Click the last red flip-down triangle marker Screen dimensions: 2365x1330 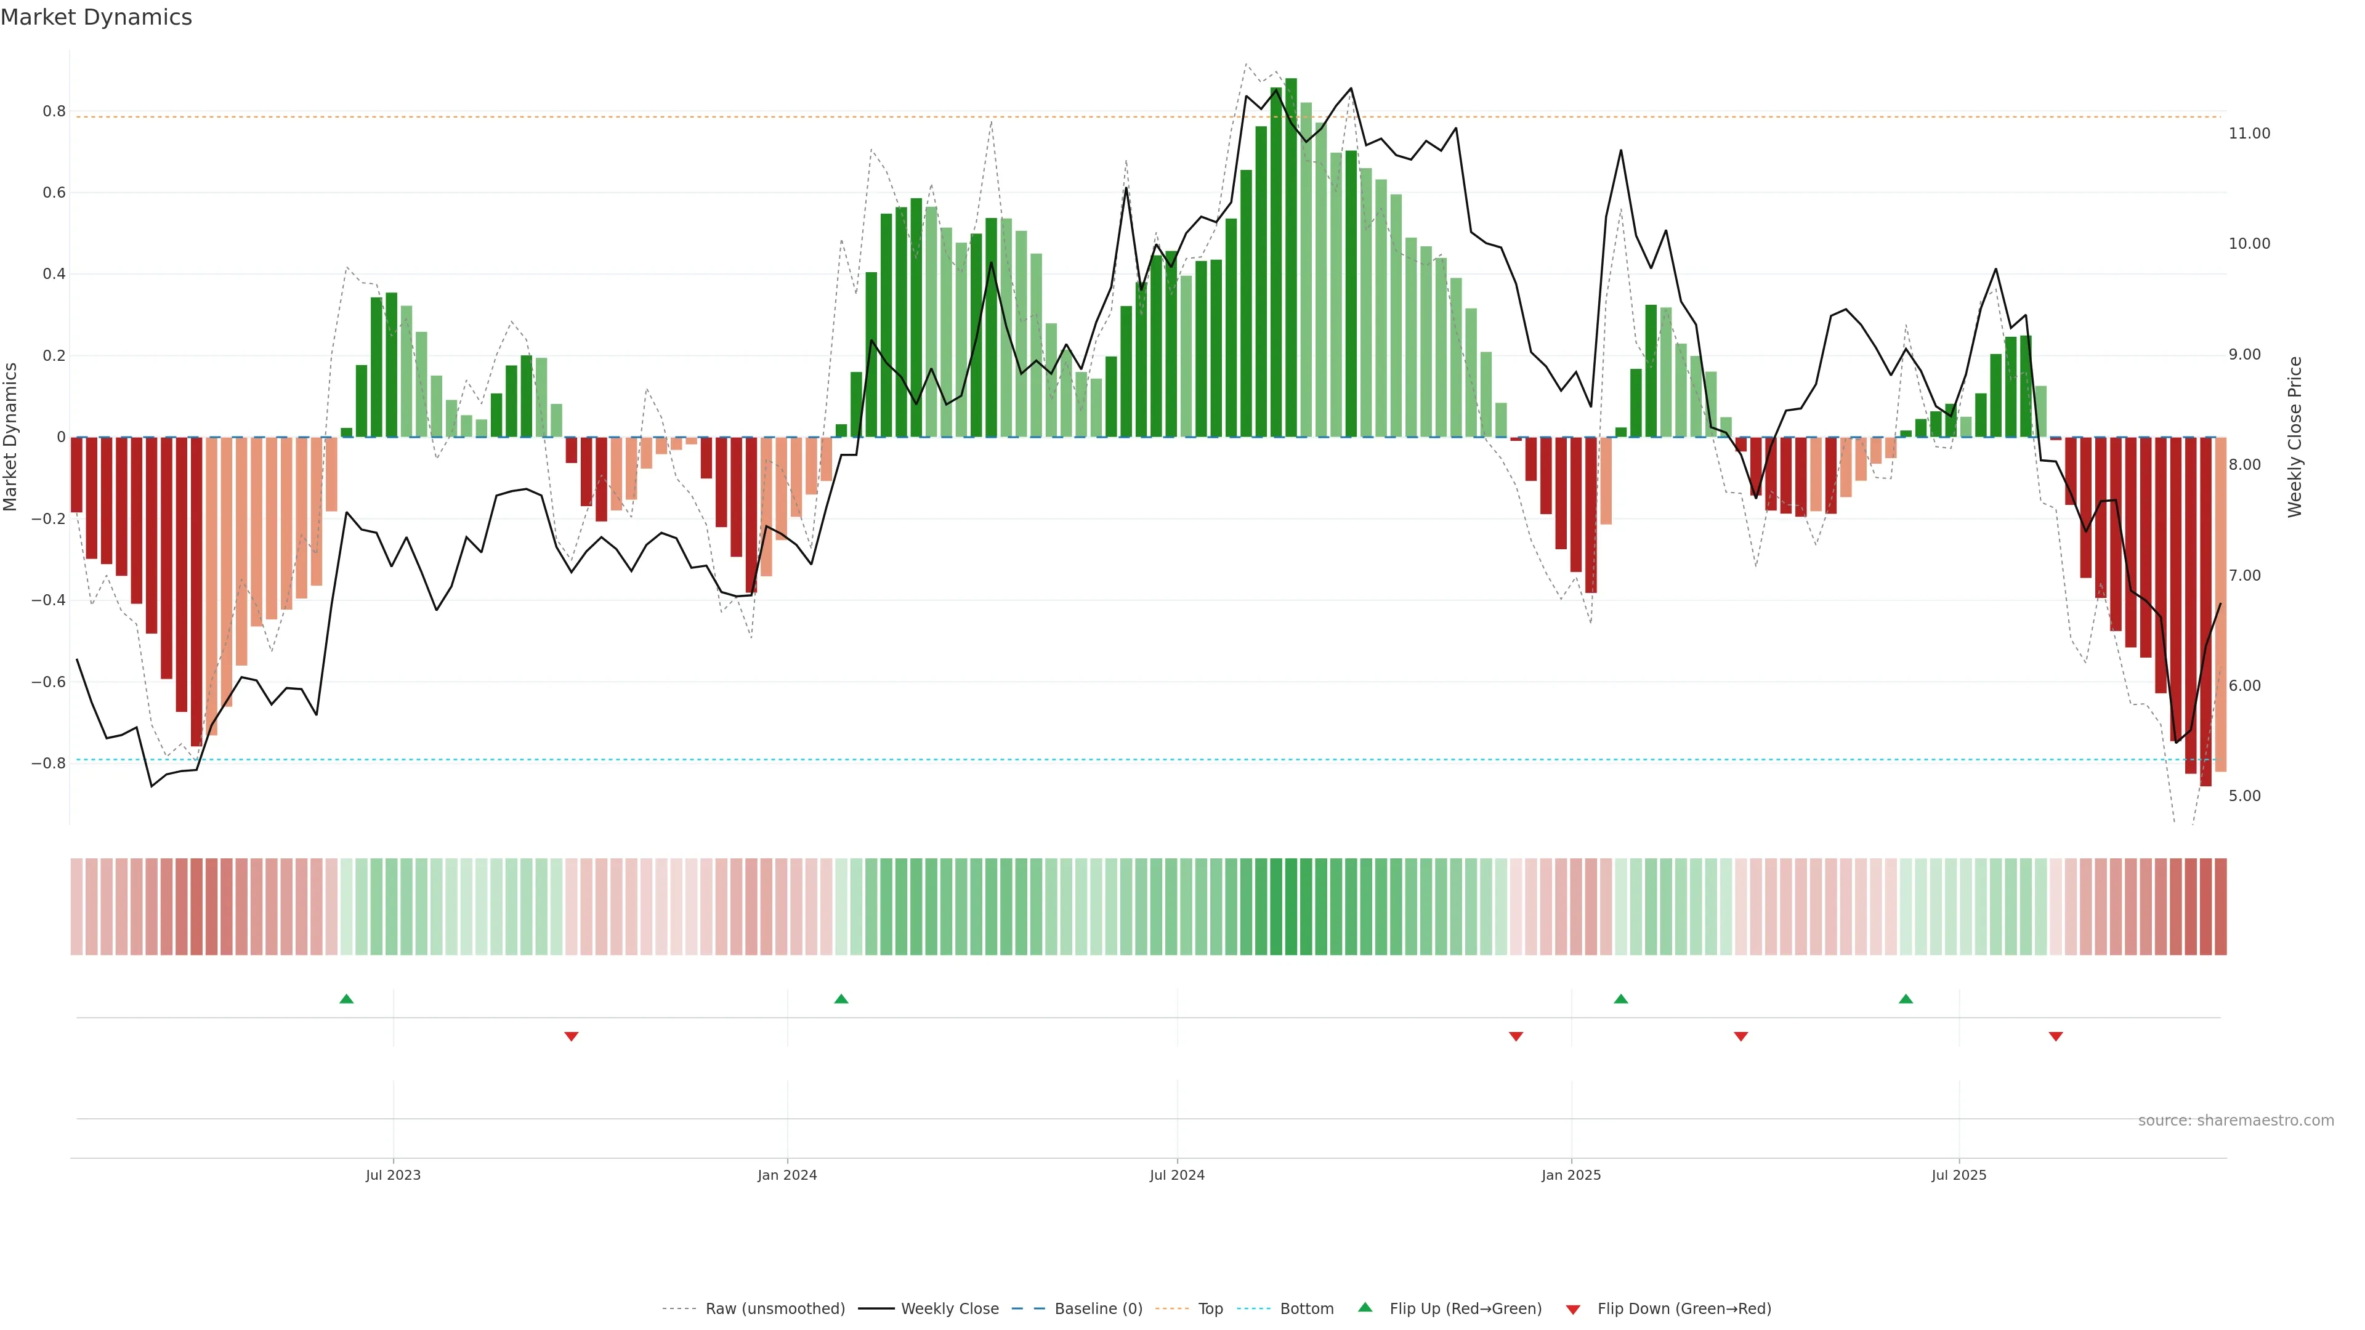2056,1036
